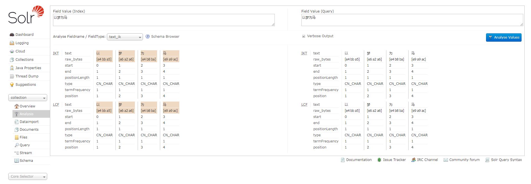This screenshot has height=184, width=531.
Task: Expand the Core Selector dropdown
Action: pyautogui.click(x=28, y=177)
